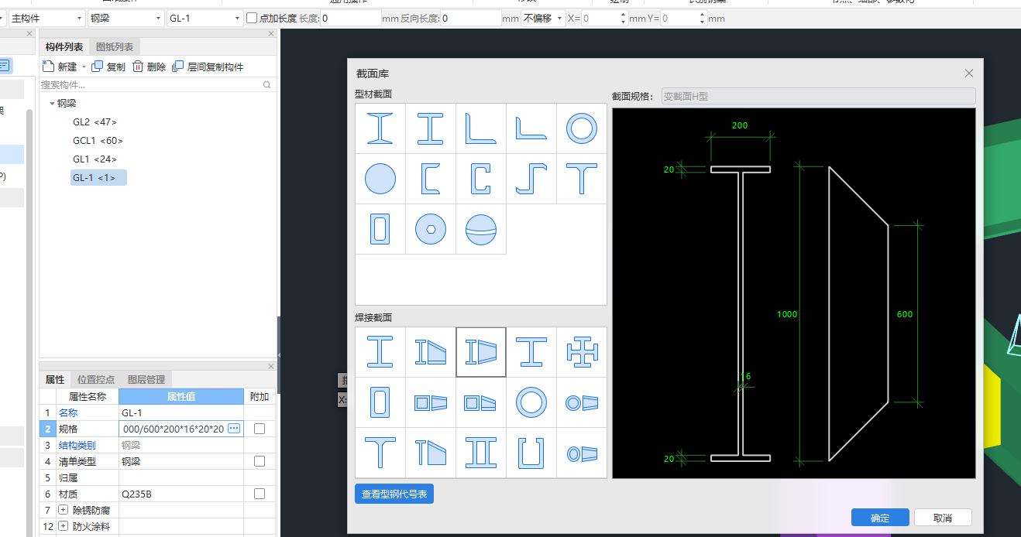Viewport: 1021px width, 537px height.
Task: Choose the unequal angle steel section
Action: pos(481,128)
